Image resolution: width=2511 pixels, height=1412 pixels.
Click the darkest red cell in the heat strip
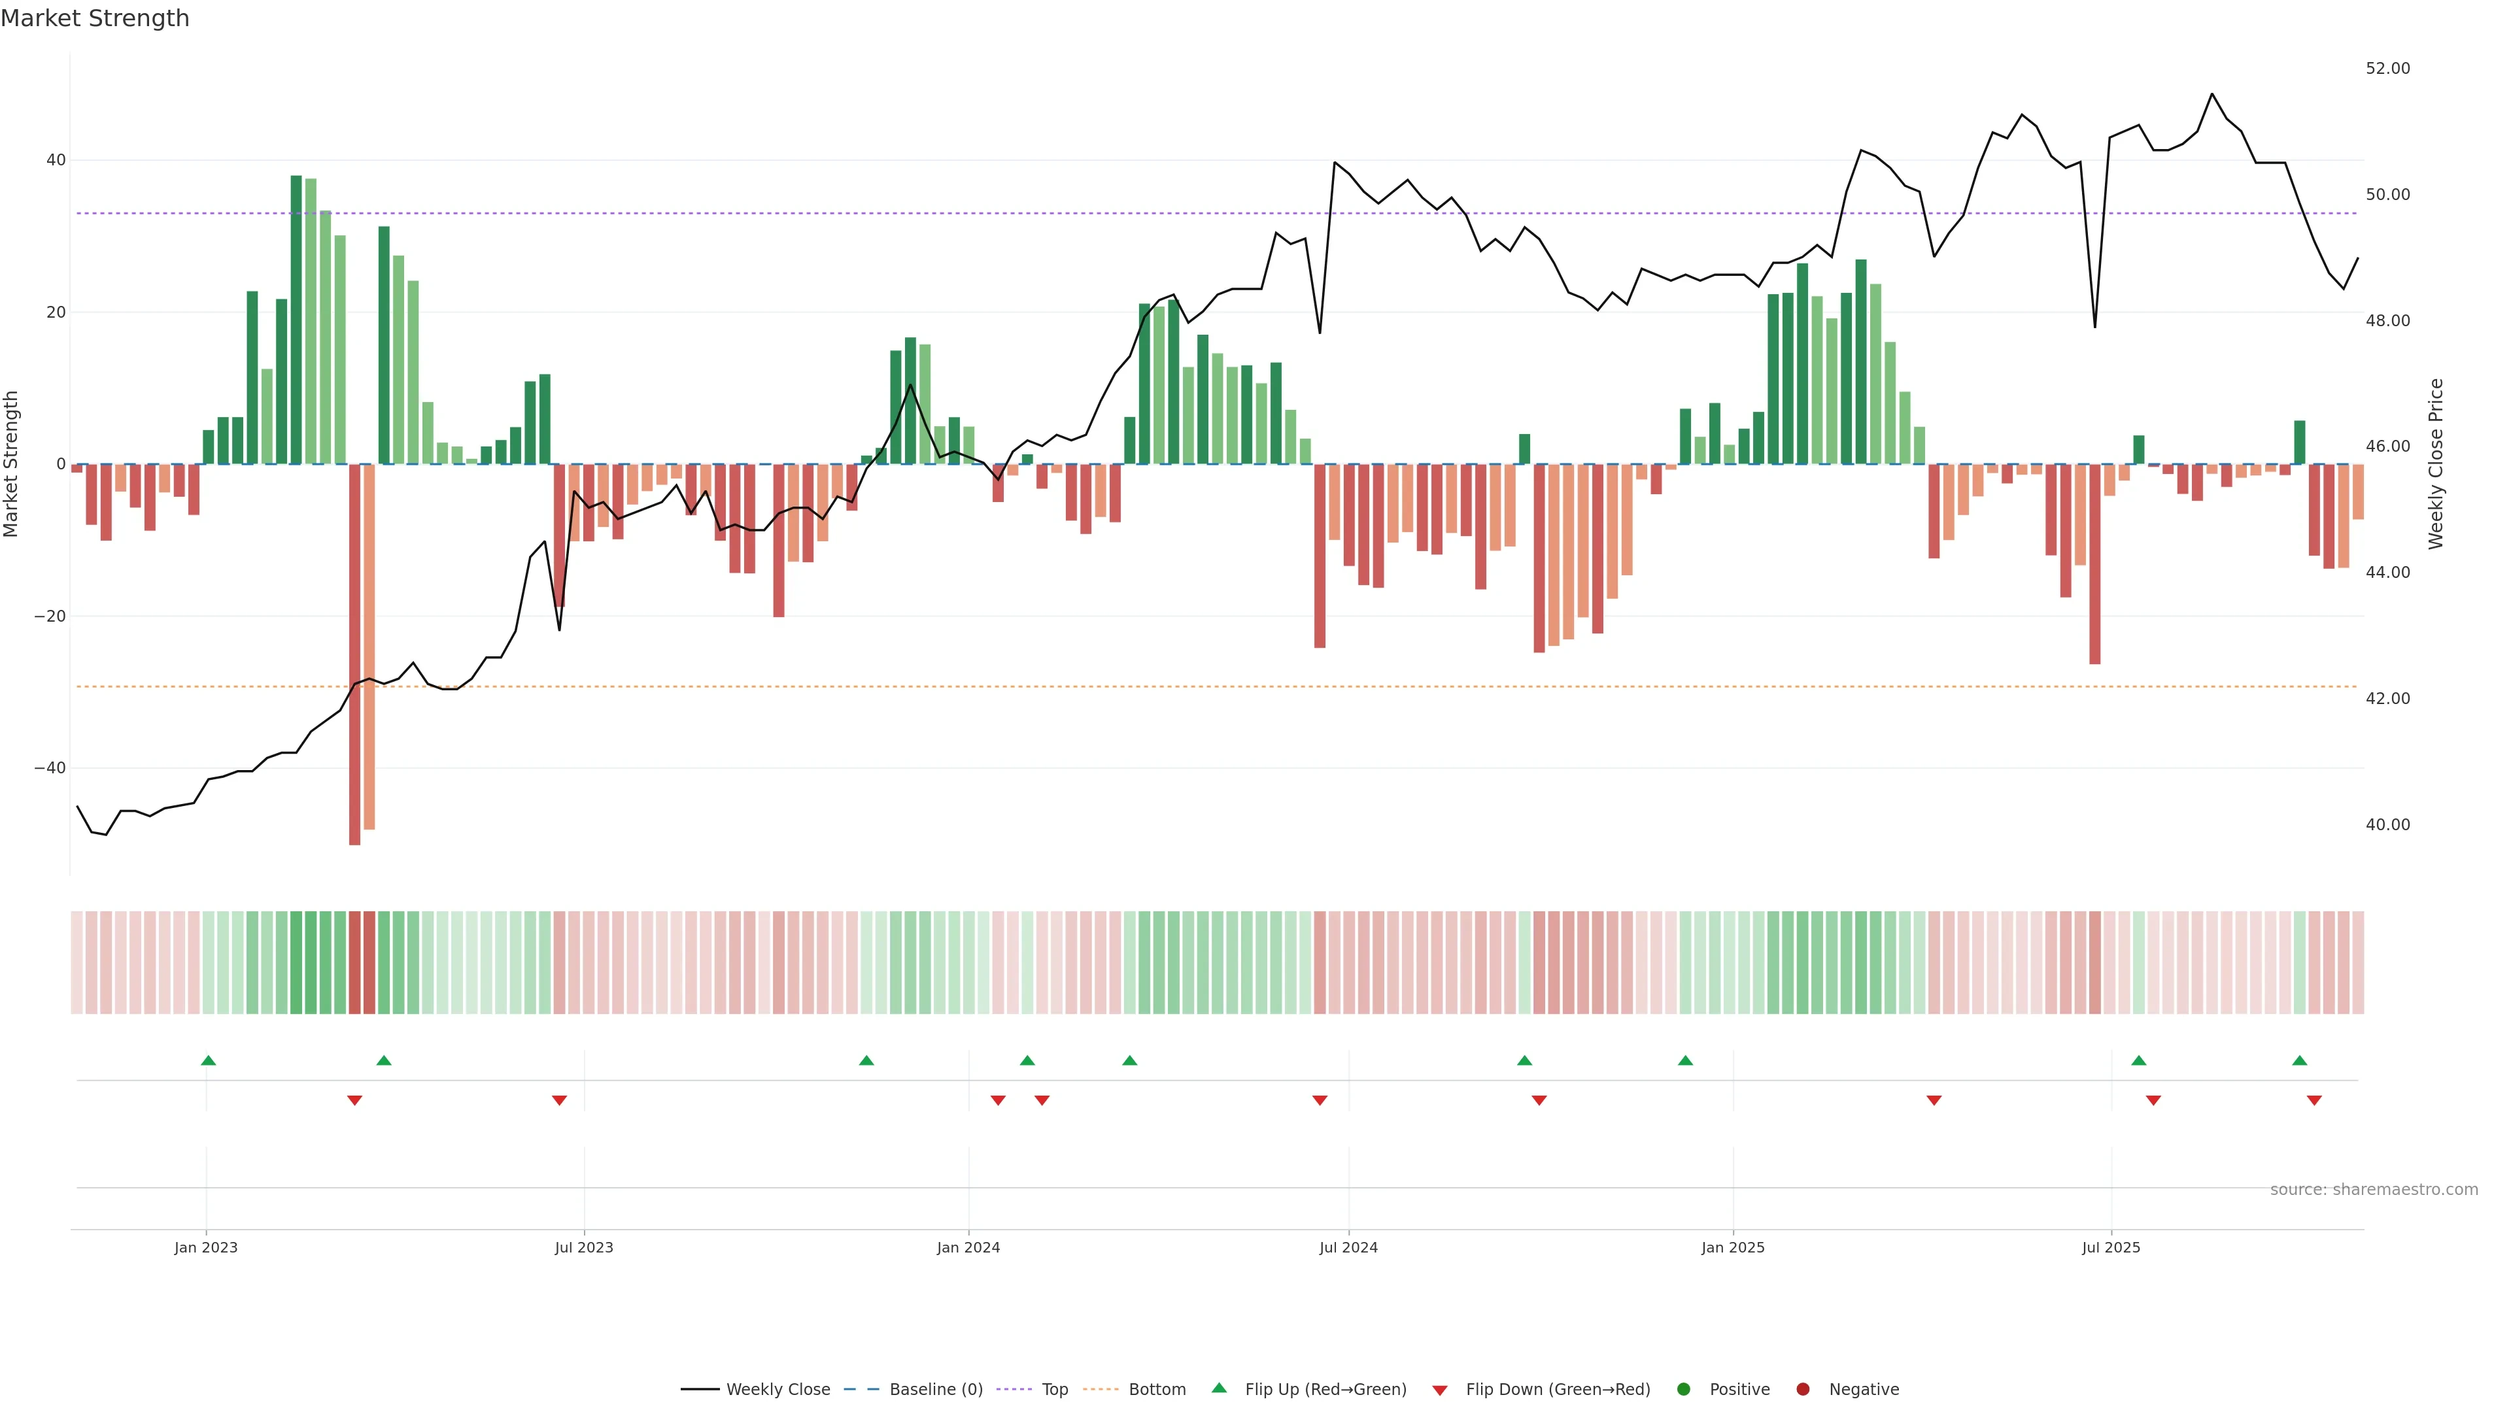coord(355,963)
